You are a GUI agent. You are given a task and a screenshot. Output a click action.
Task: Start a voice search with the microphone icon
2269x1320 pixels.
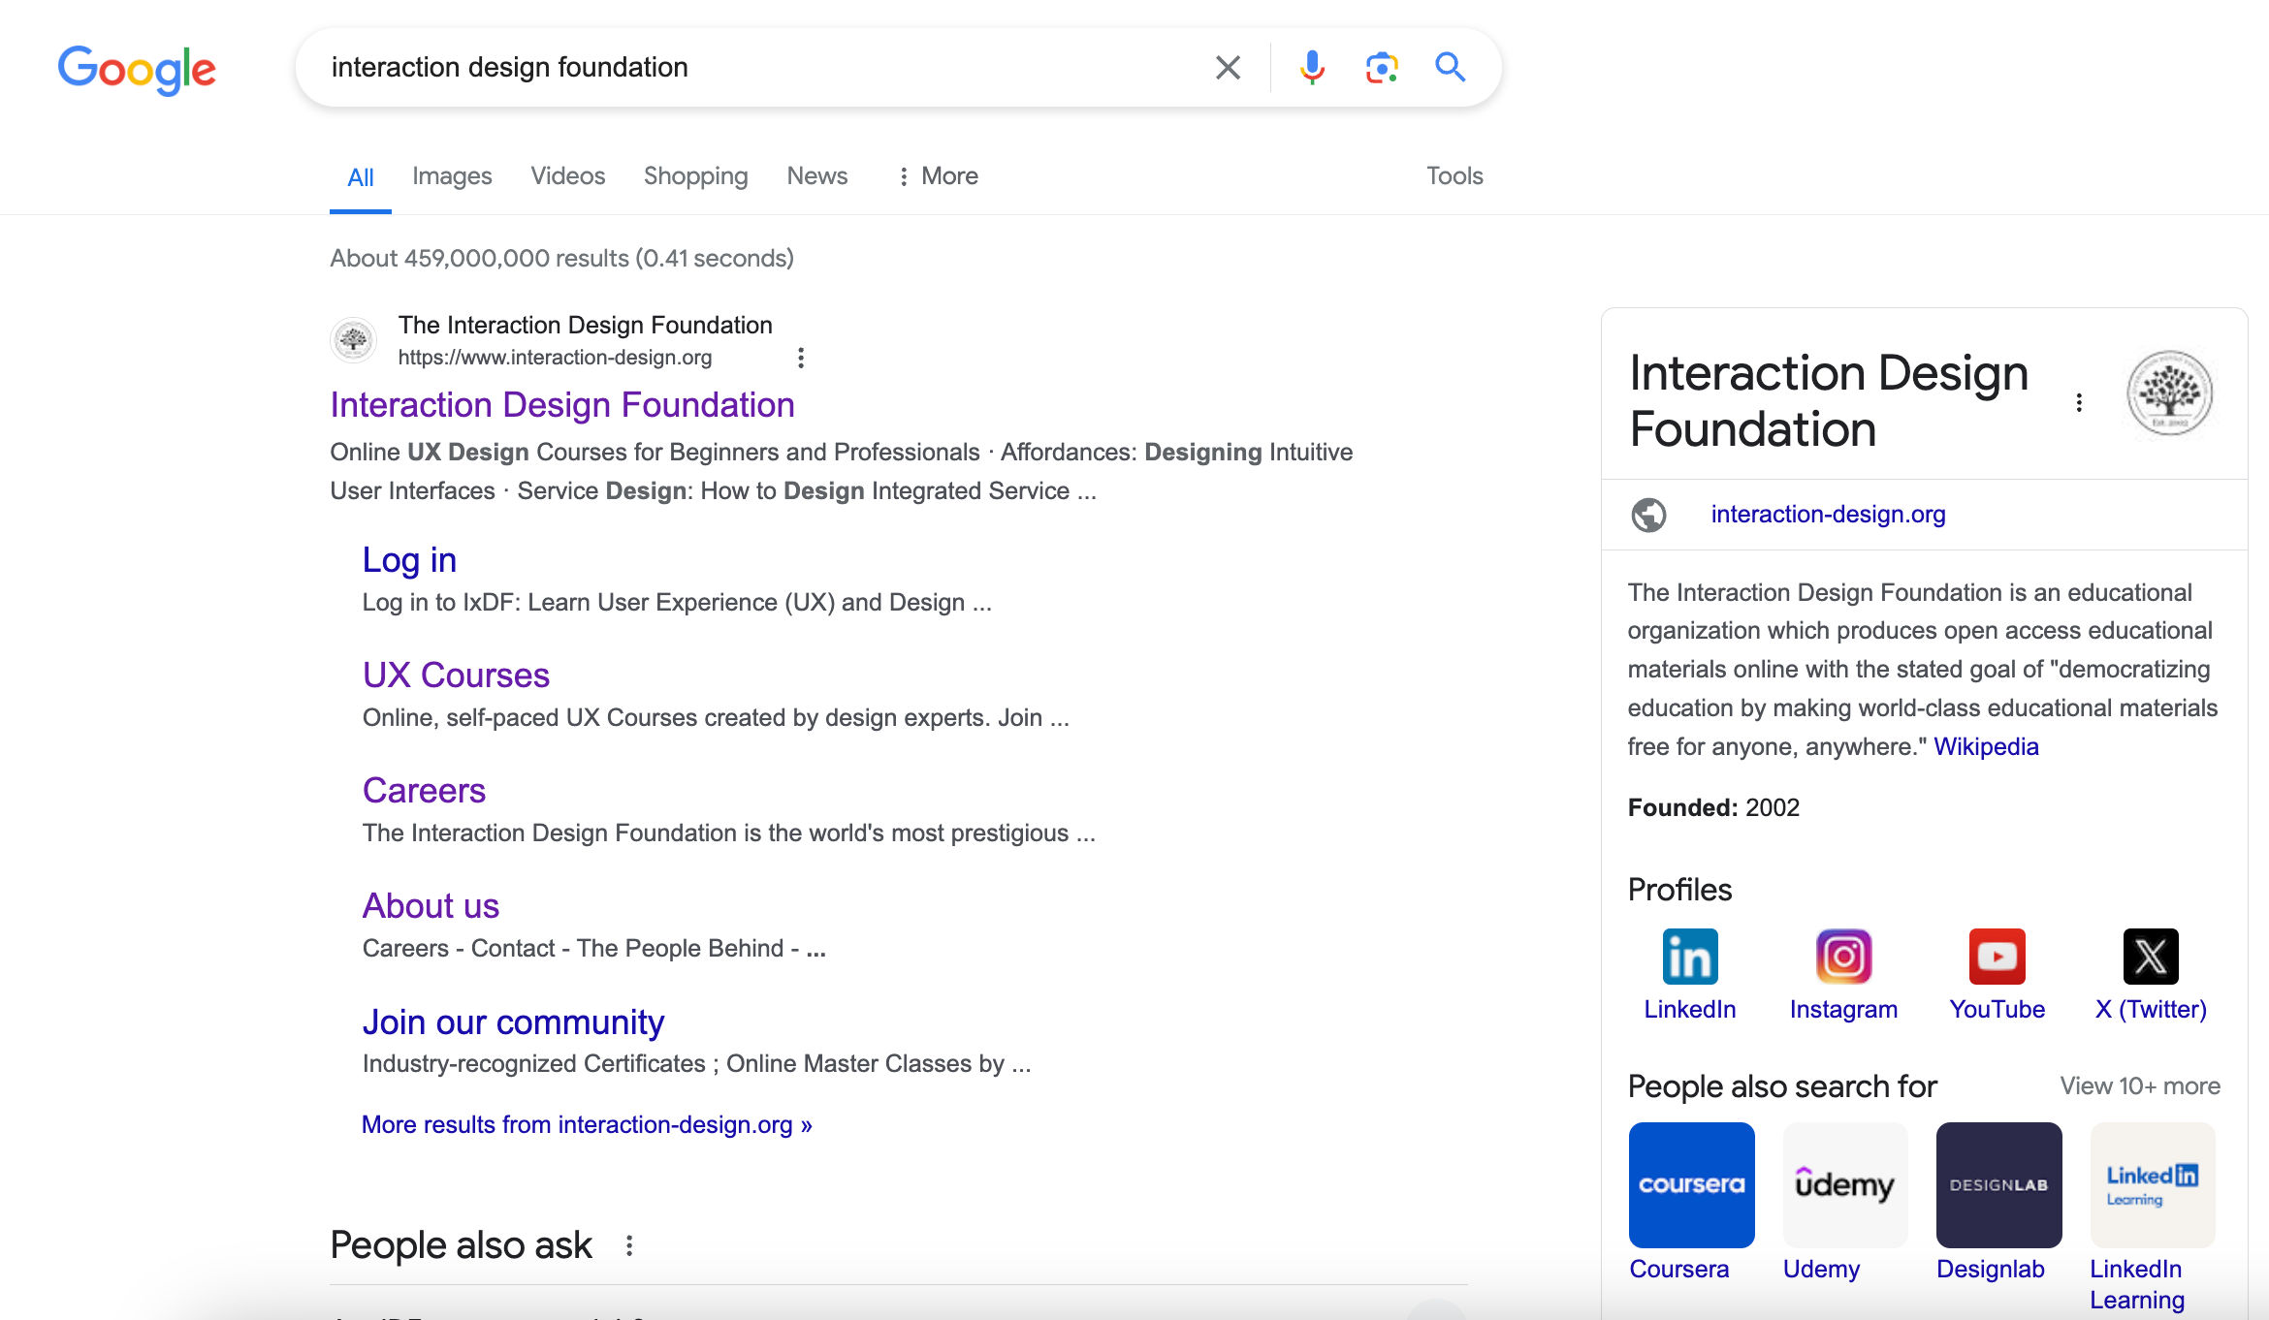tap(1312, 67)
